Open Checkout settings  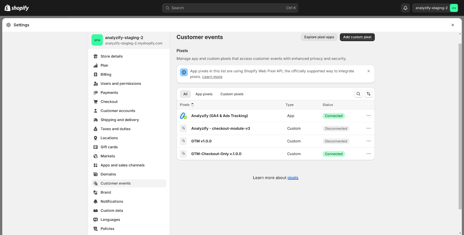click(x=129, y=102)
